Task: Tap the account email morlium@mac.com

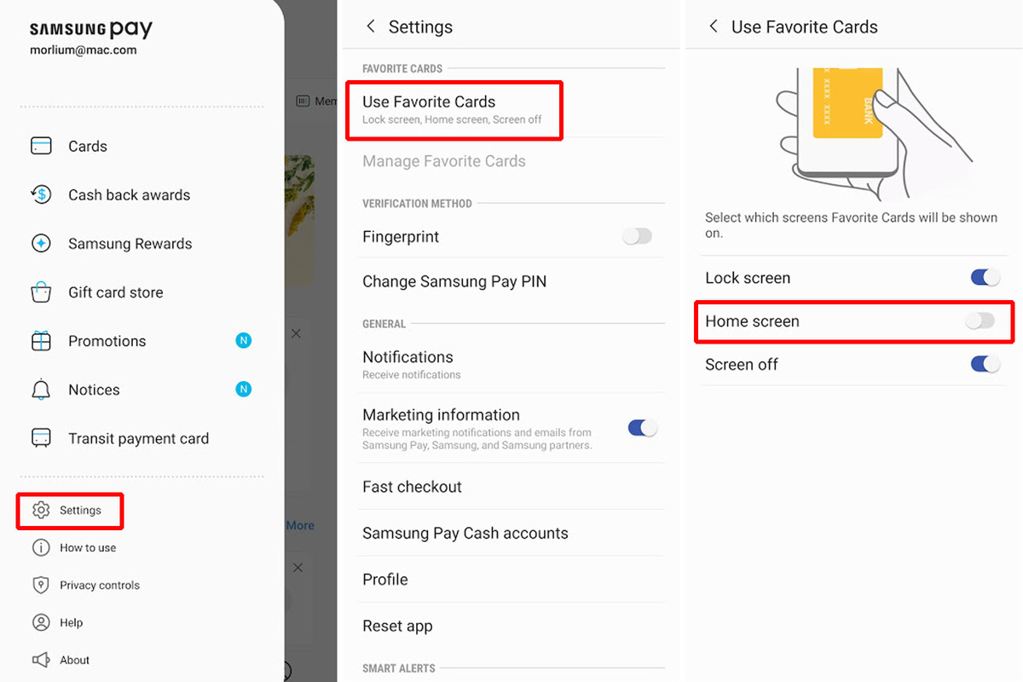Action: pyautogui.click(x=84, y=50)
